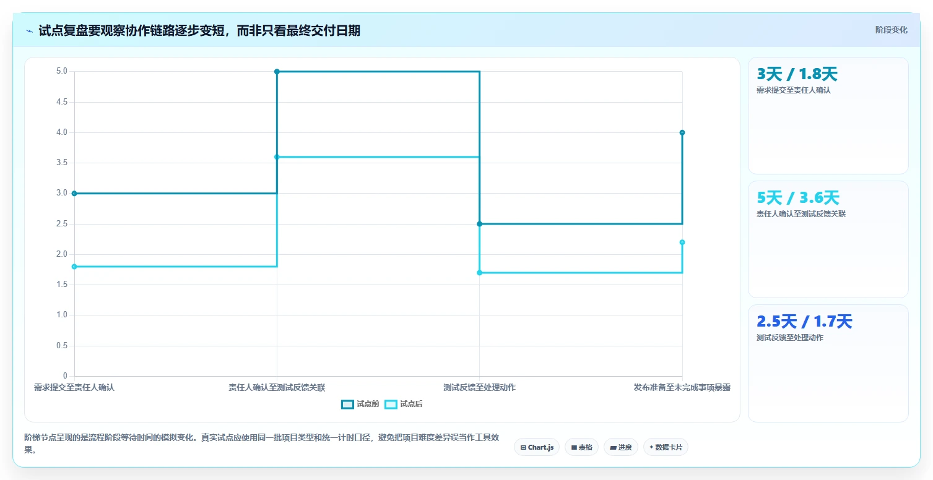Screen dimensions: 933x480
Task: Click the 测试反馈至处理动作 axis label
Action: [479, 388]
